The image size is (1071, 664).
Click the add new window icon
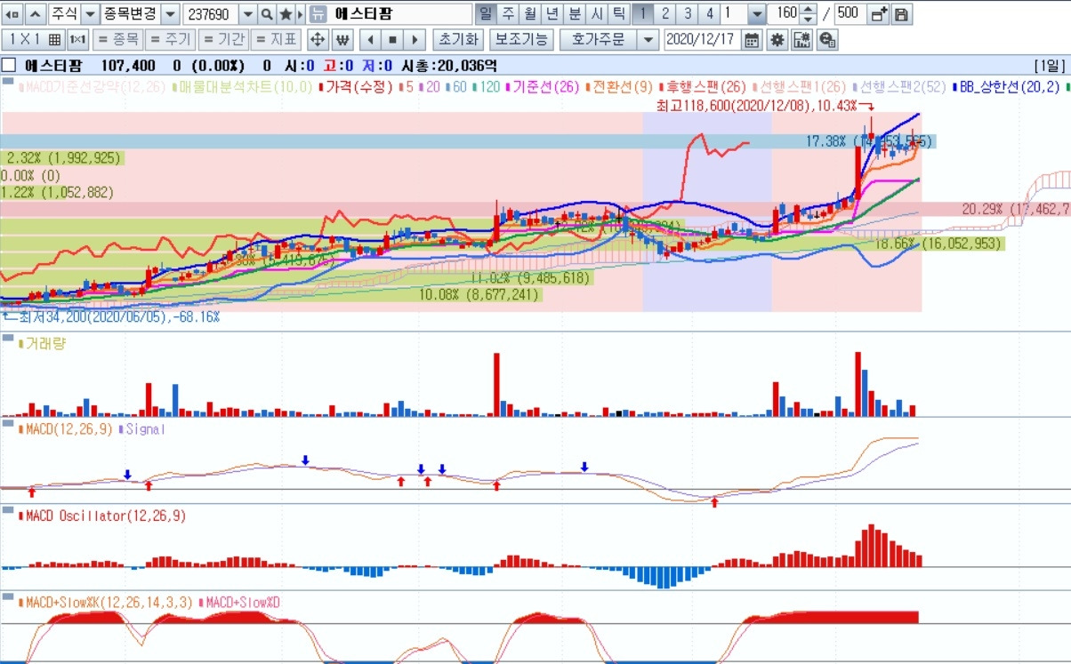click(878, 14)
